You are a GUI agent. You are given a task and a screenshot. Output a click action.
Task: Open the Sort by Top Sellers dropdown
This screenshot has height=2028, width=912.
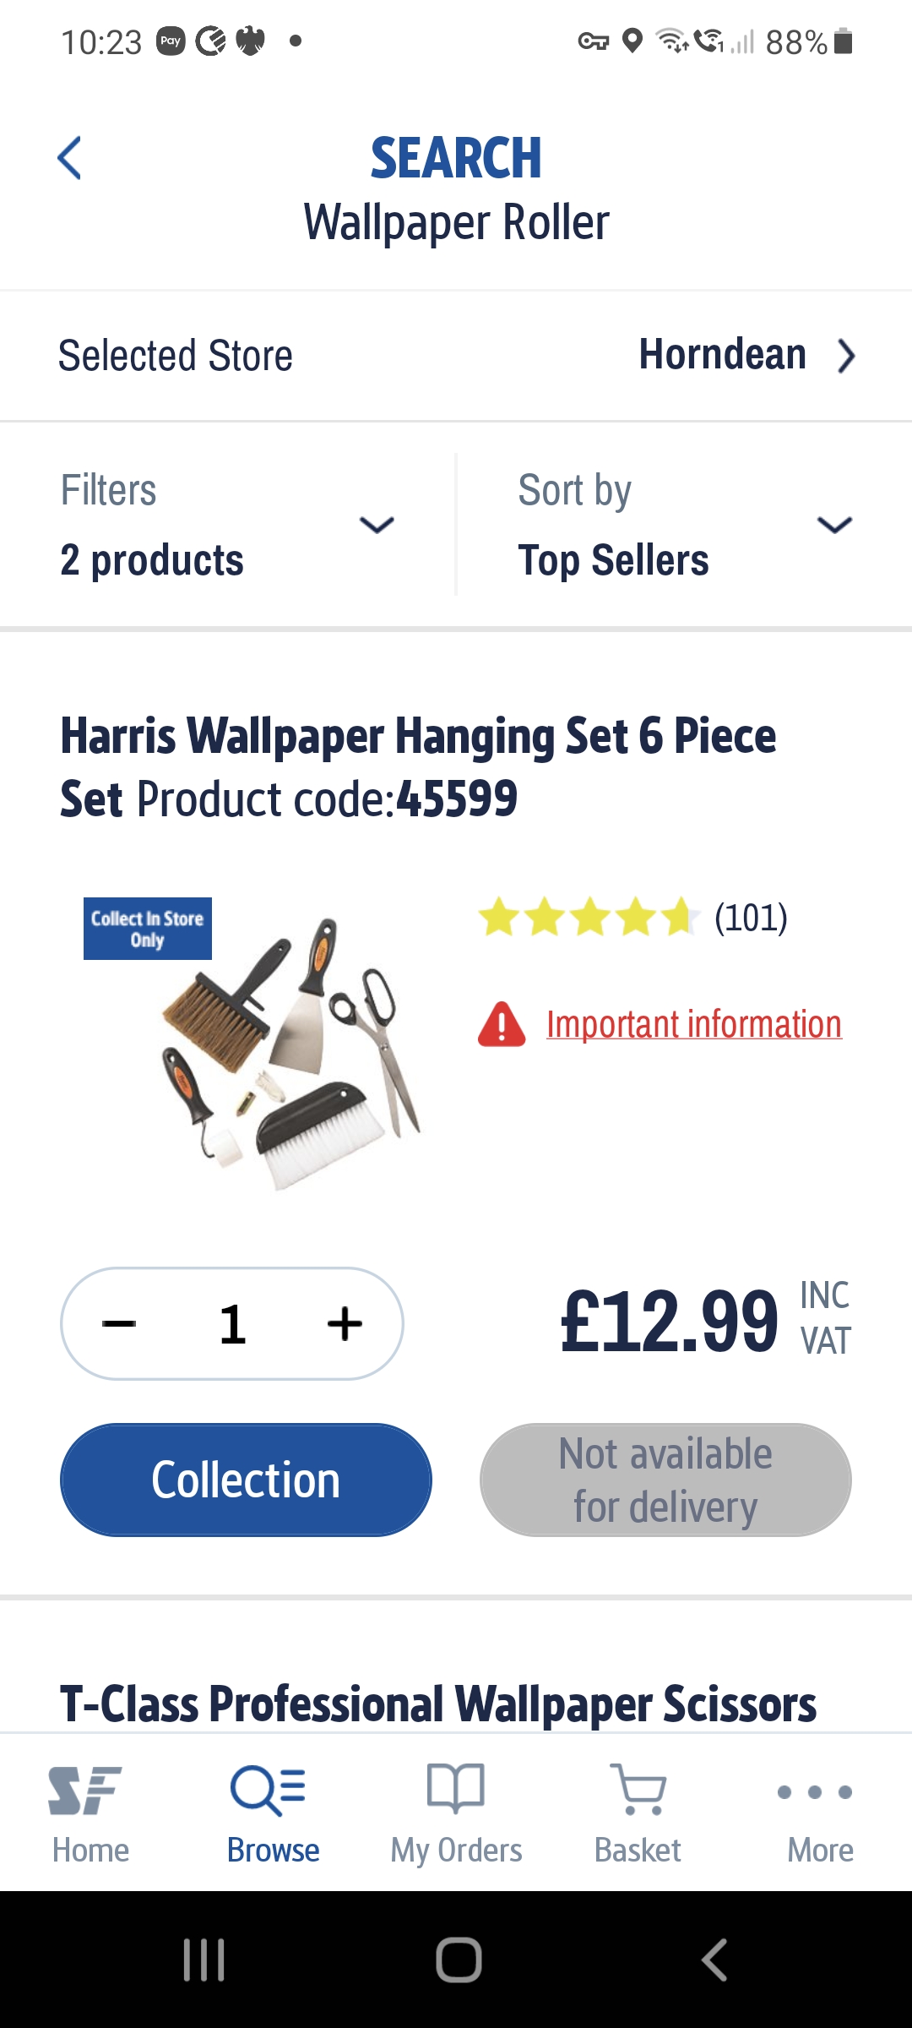coord(685,525)
